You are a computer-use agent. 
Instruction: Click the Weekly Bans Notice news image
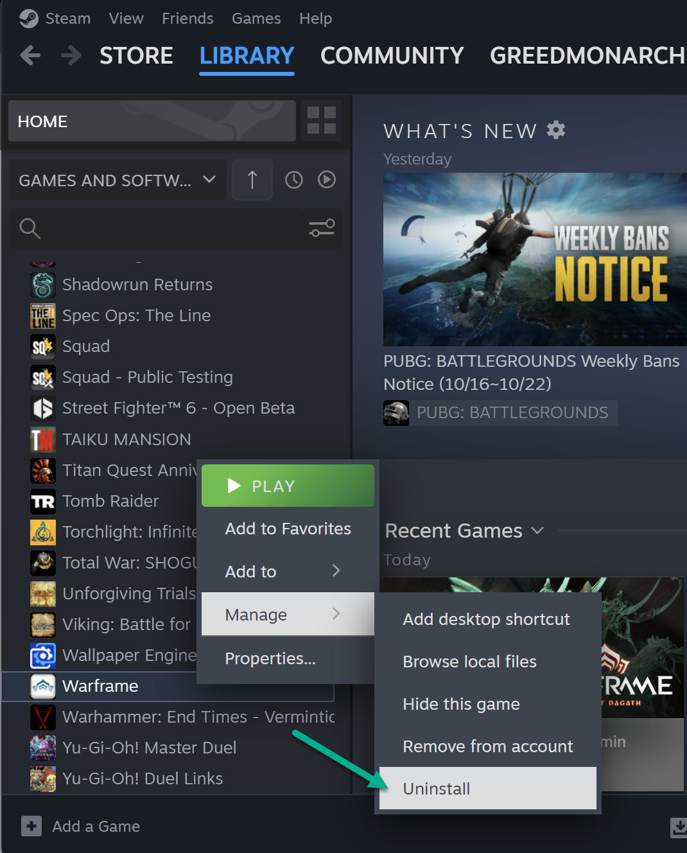535,259
